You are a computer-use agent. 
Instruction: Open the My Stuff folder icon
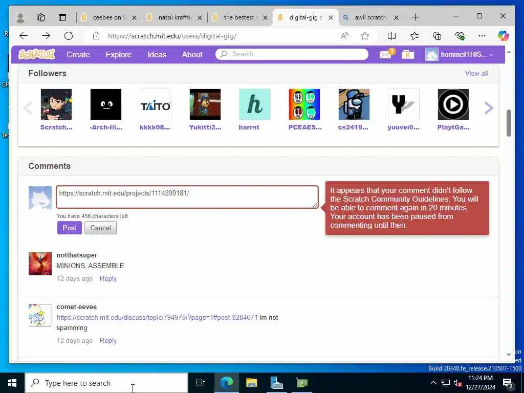pos(408,54)
